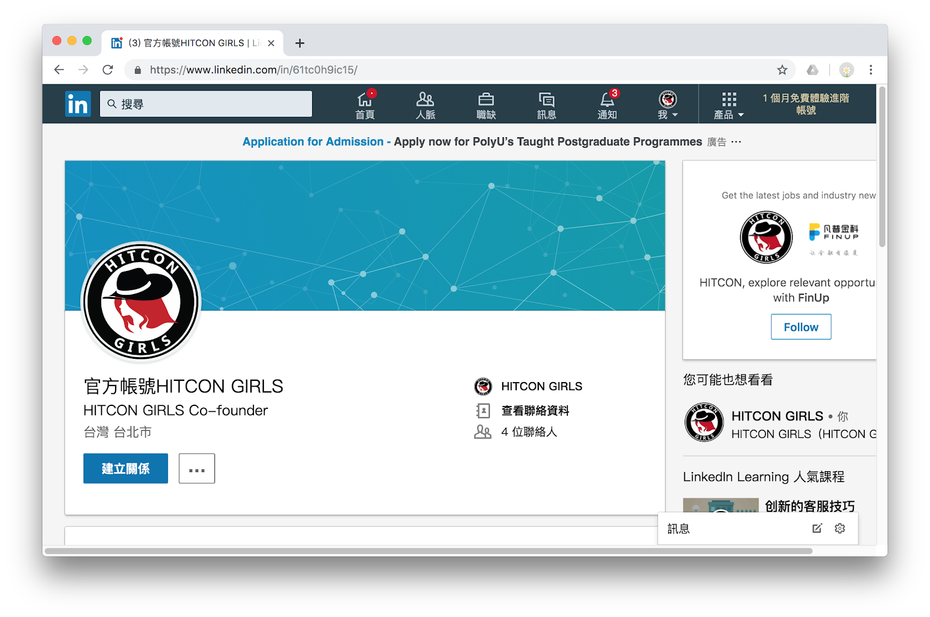Bookmark this page with the star

coord(782,70)
